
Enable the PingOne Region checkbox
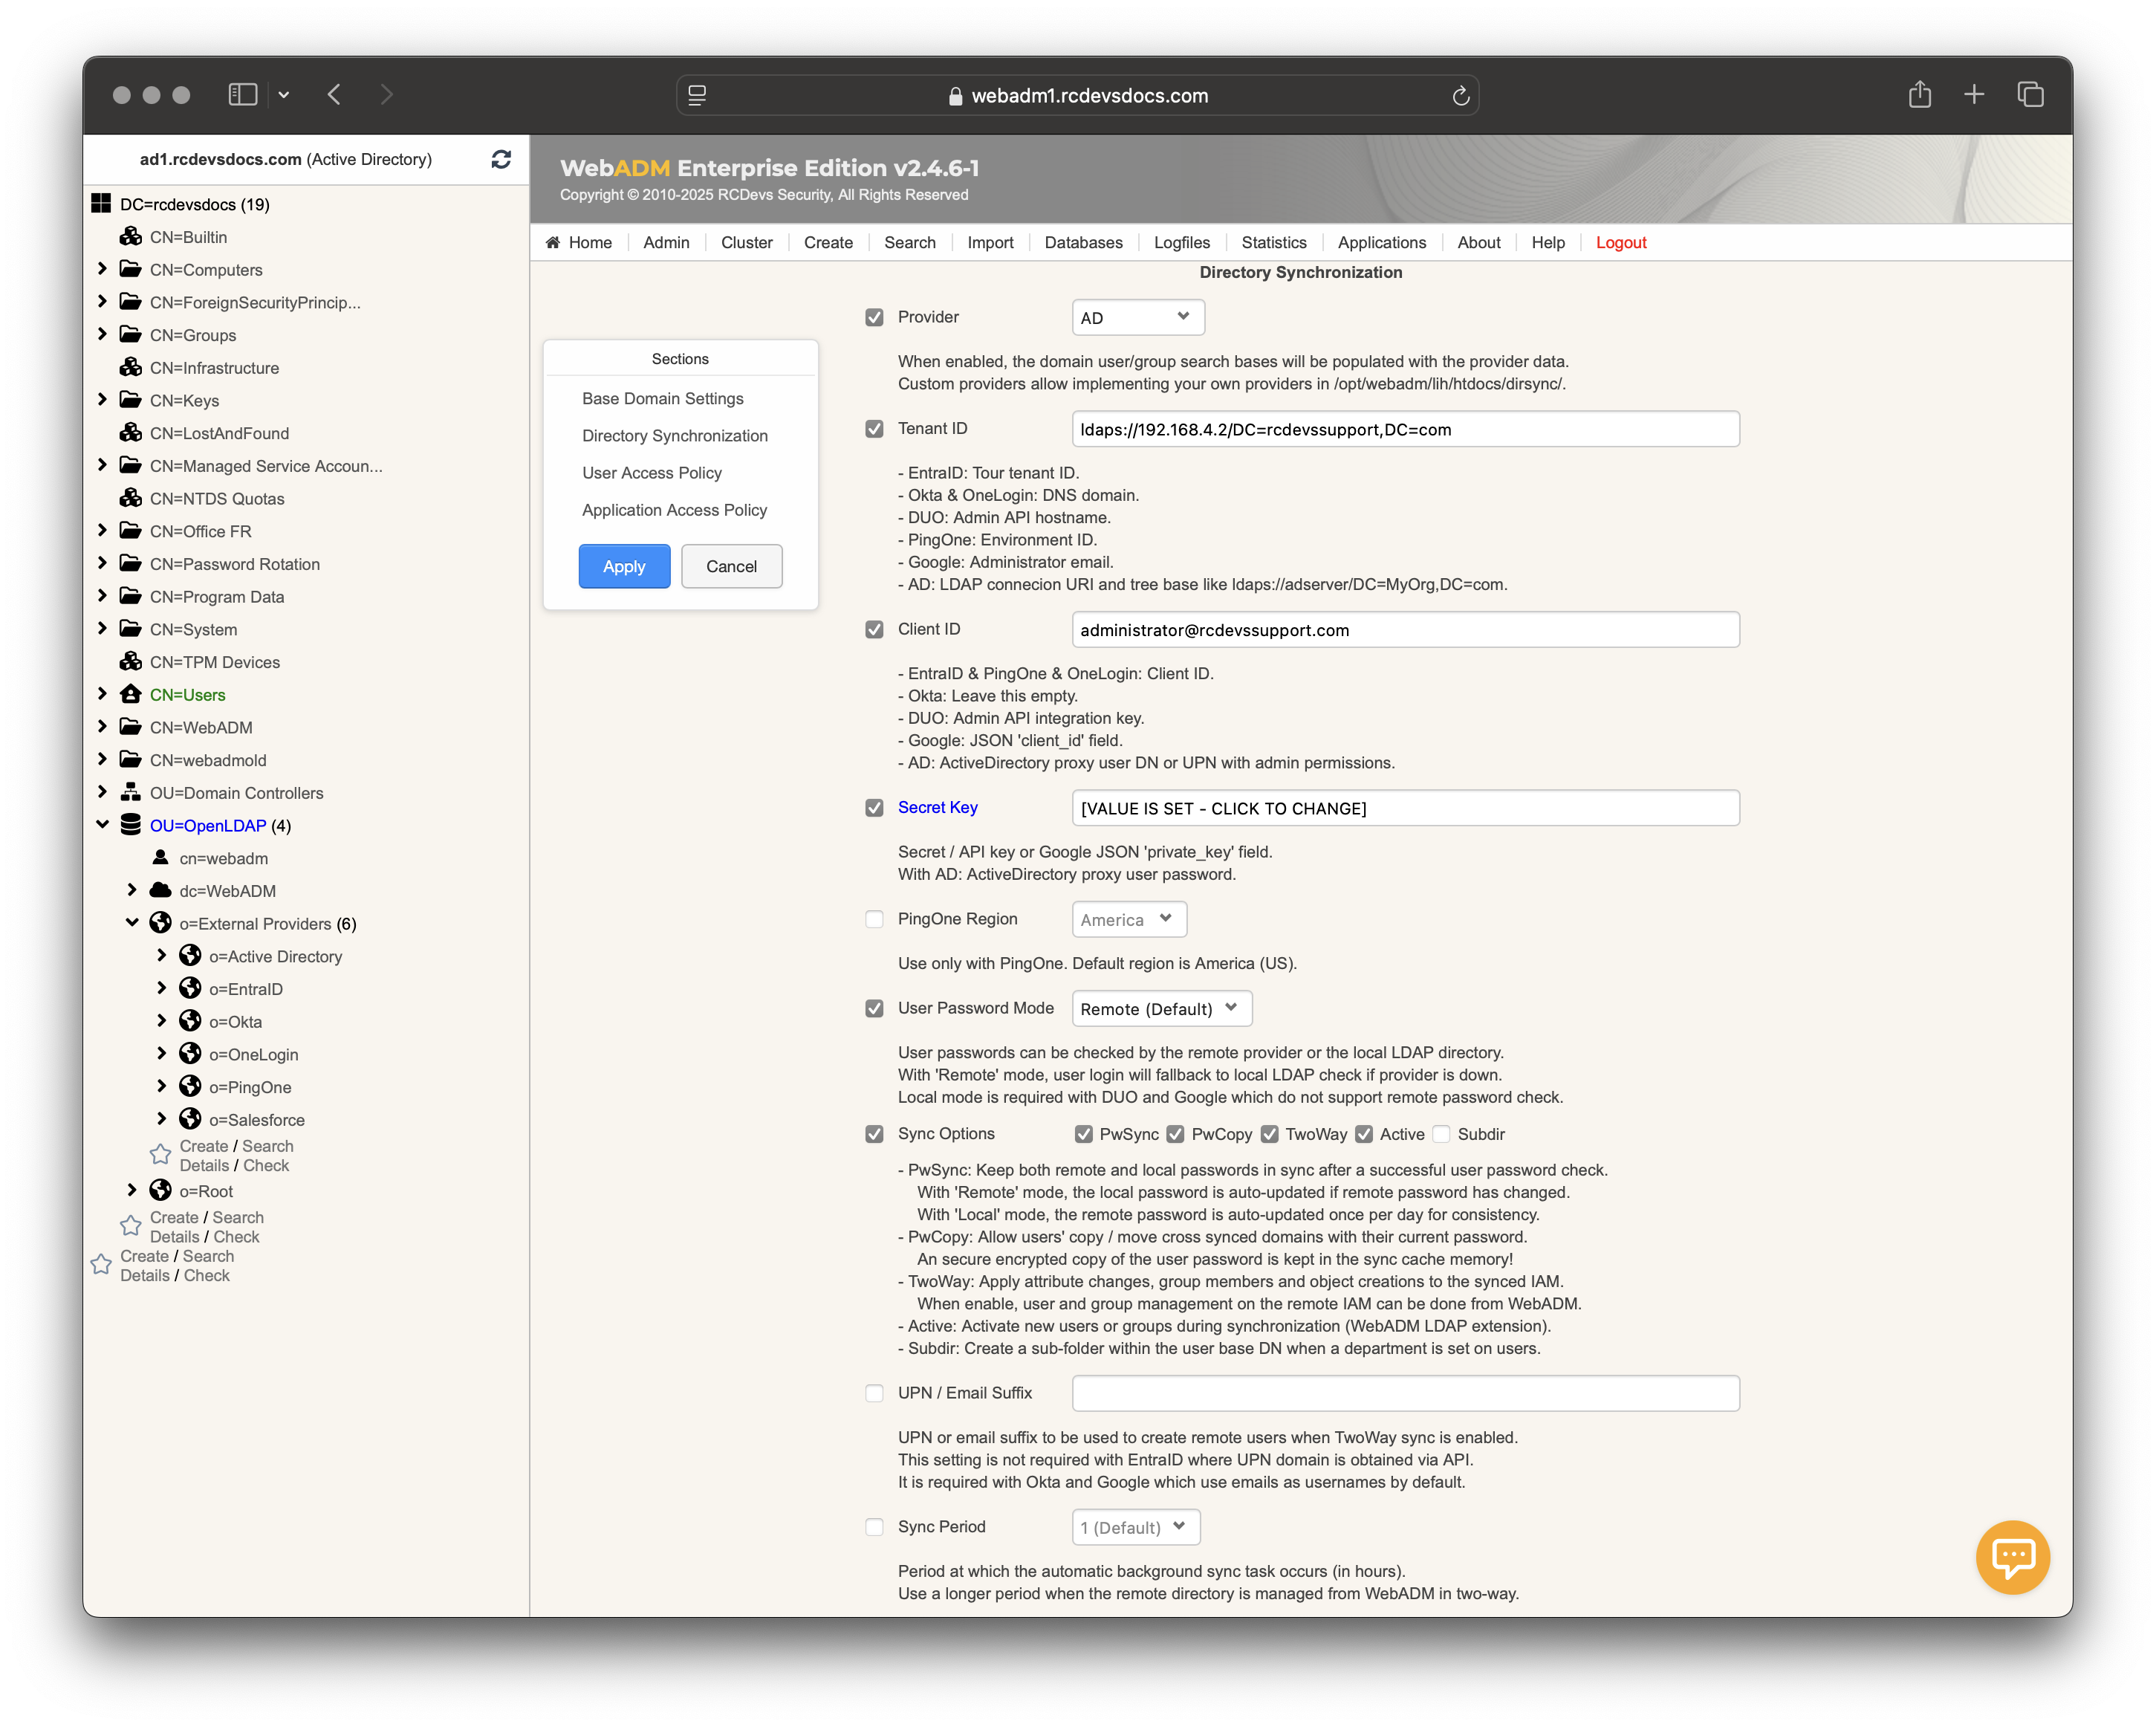click(874, 920)
